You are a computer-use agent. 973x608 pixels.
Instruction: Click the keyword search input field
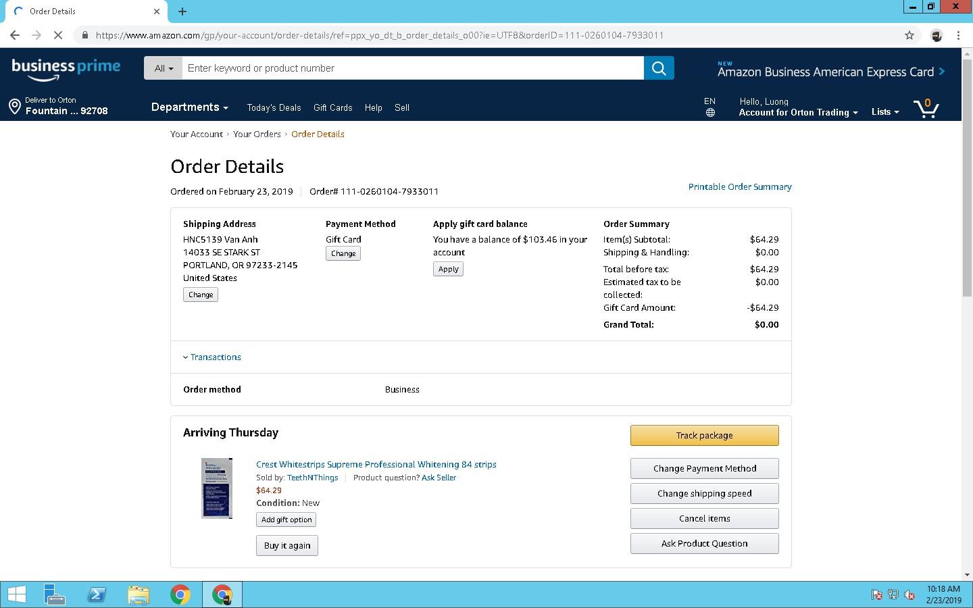point(412,68)
